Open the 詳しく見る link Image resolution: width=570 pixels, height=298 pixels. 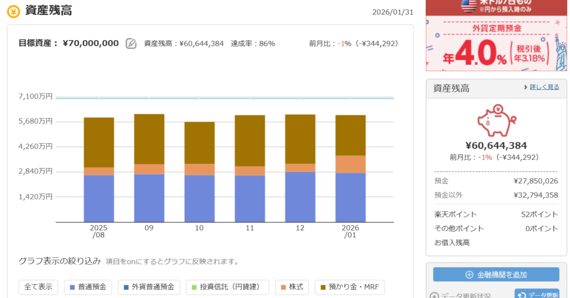544,87
